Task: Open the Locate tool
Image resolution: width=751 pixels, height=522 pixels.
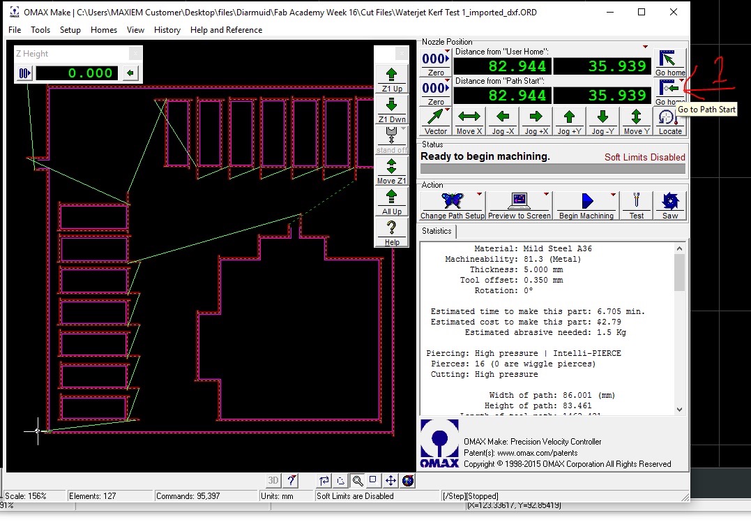Action: (x=669, y=121)
